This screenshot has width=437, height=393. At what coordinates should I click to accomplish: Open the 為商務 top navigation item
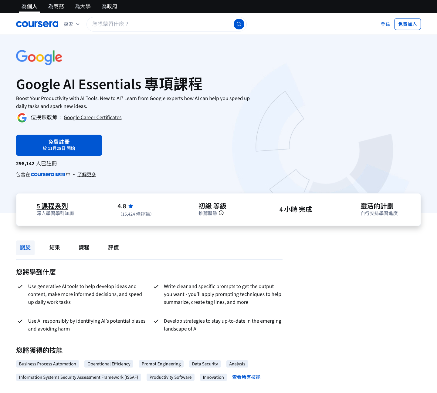point(56,6)
